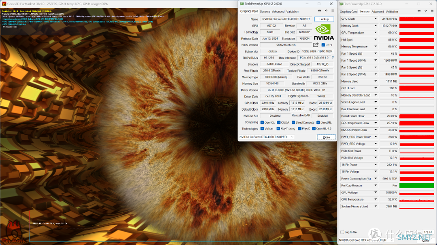Screen dimensions: 437x245
Task: Click FurMark app icon in title bar
Action: click(4, 4)
